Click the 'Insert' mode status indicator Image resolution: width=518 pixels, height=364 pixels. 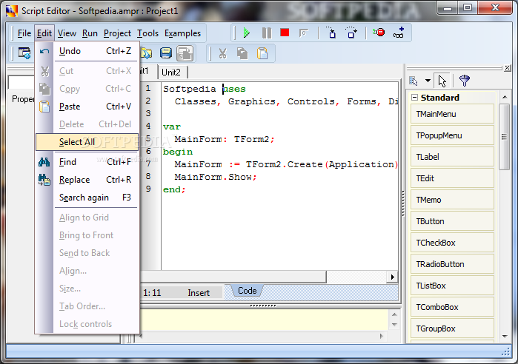pos(199,293)
